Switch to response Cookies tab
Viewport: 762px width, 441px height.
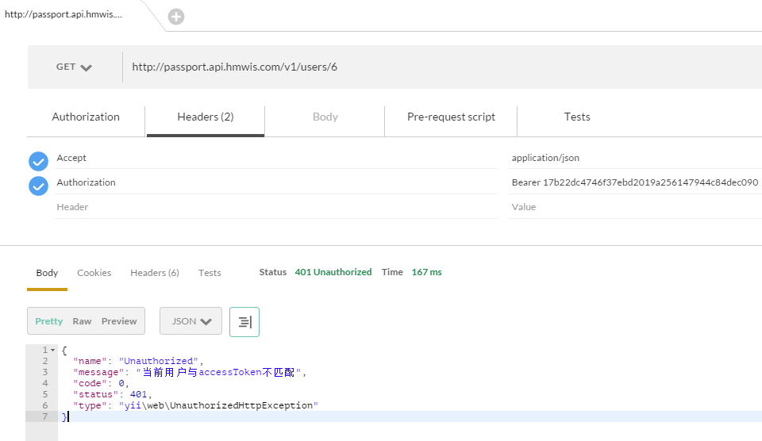click(94, 273)
